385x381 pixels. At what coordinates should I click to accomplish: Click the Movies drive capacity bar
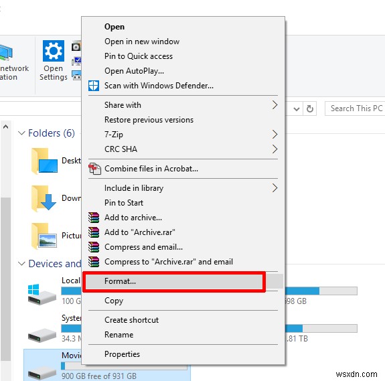(124, 366)
